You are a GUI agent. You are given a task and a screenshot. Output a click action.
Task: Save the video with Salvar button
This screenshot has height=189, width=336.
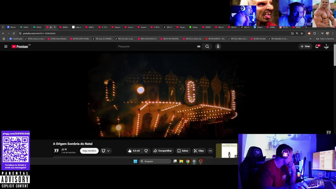[x=183, y=151]
